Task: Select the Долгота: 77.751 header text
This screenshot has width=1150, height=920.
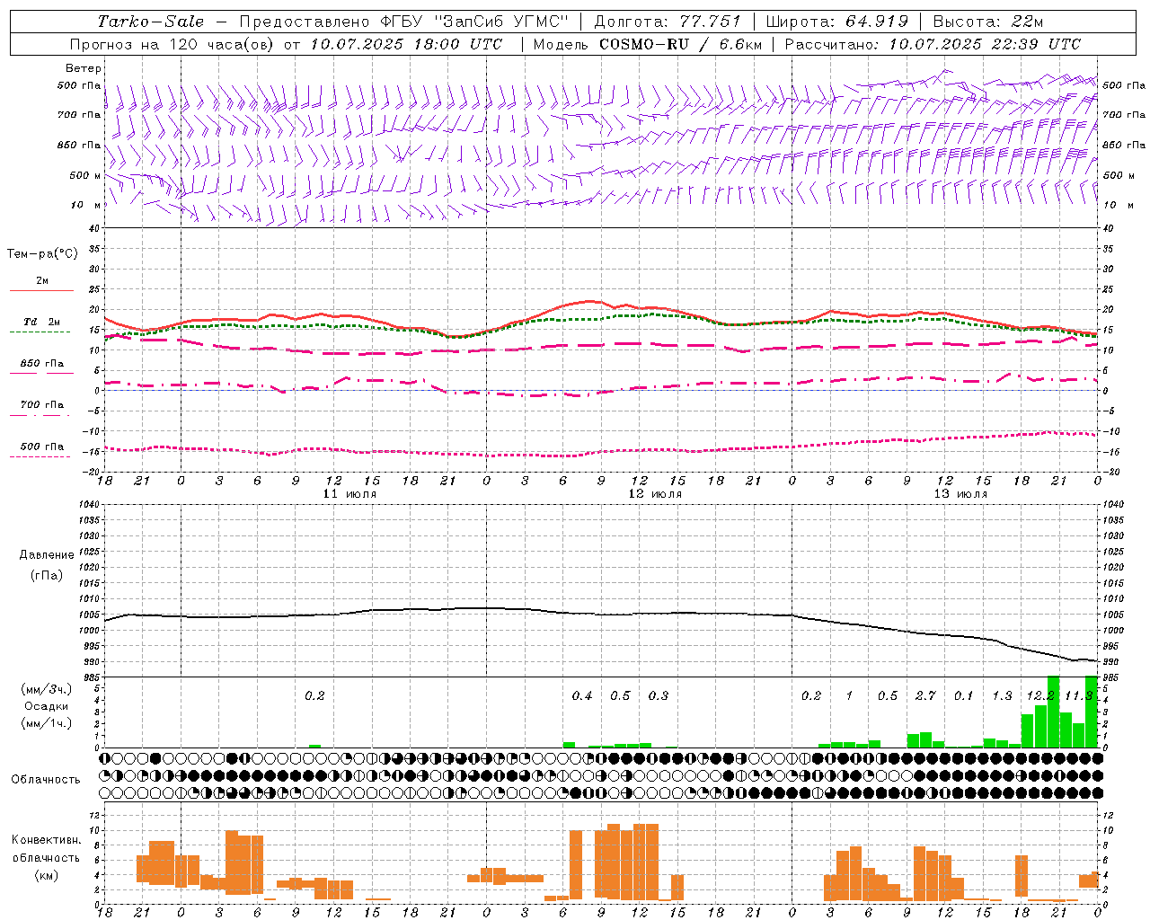Action: coord(668,22)
